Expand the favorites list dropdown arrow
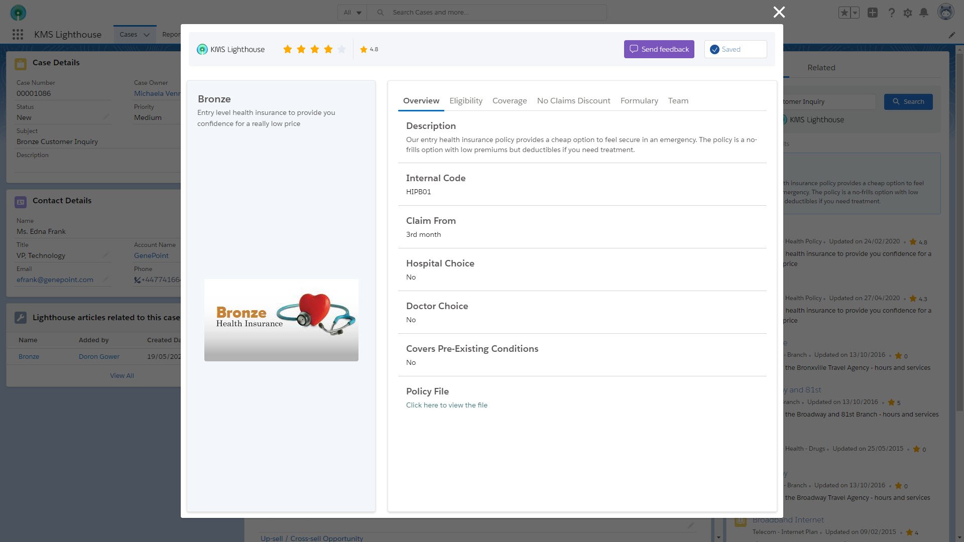Image resolution: width=964 pixels, height=542 pixels. point(855,13)
